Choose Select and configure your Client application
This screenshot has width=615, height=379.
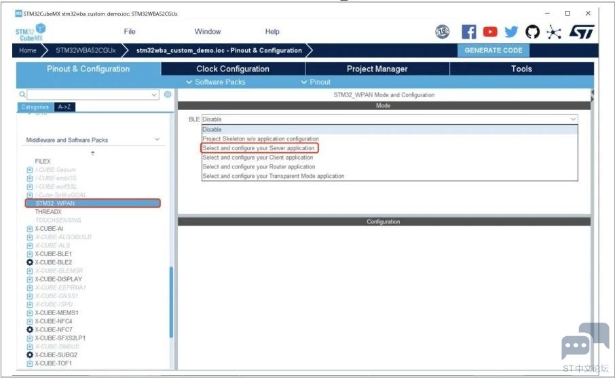tap(390, 158)
